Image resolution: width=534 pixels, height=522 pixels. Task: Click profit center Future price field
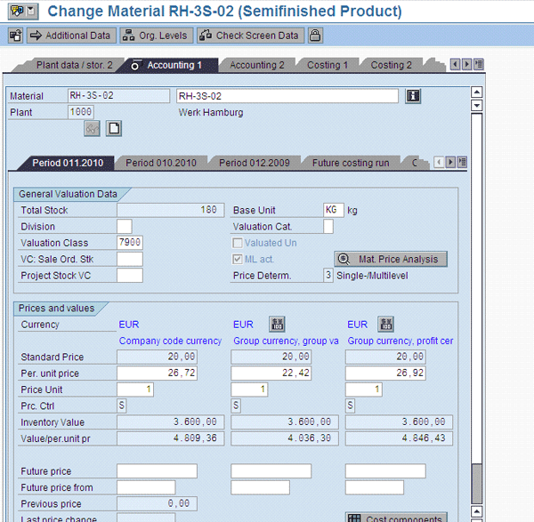(385, 471)
